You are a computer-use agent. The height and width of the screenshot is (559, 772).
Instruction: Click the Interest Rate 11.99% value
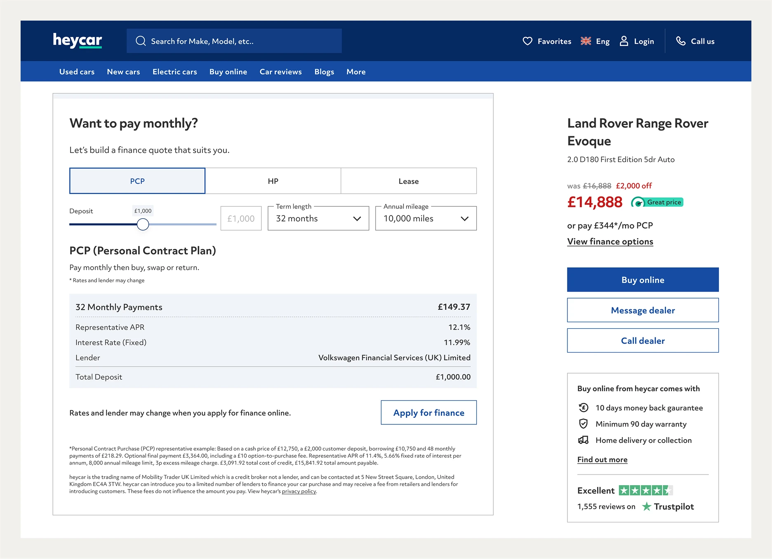[x=457, y=342]
